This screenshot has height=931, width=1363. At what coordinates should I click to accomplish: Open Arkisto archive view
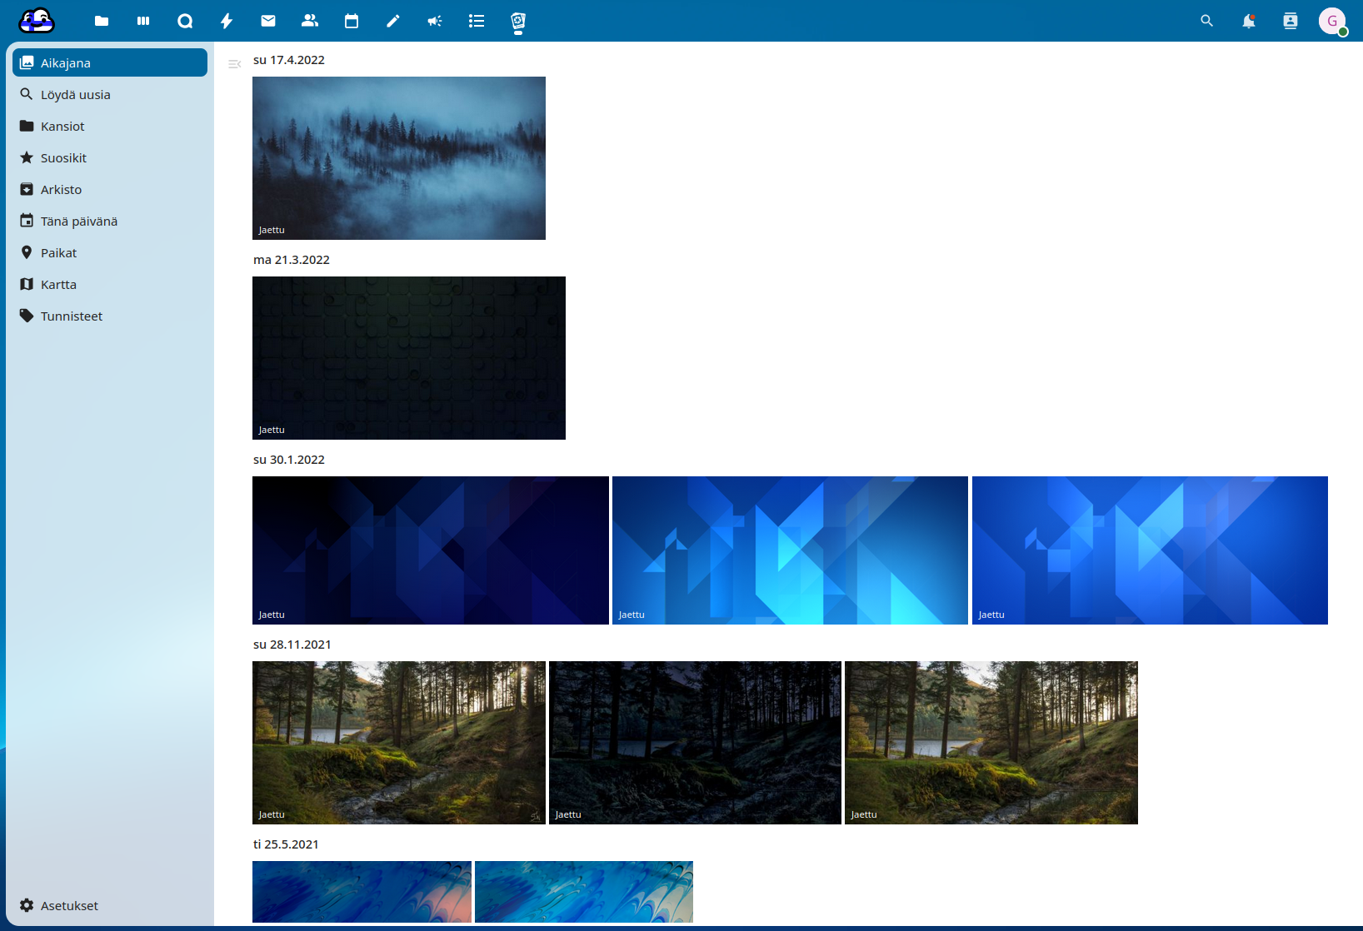pos(110,189)
